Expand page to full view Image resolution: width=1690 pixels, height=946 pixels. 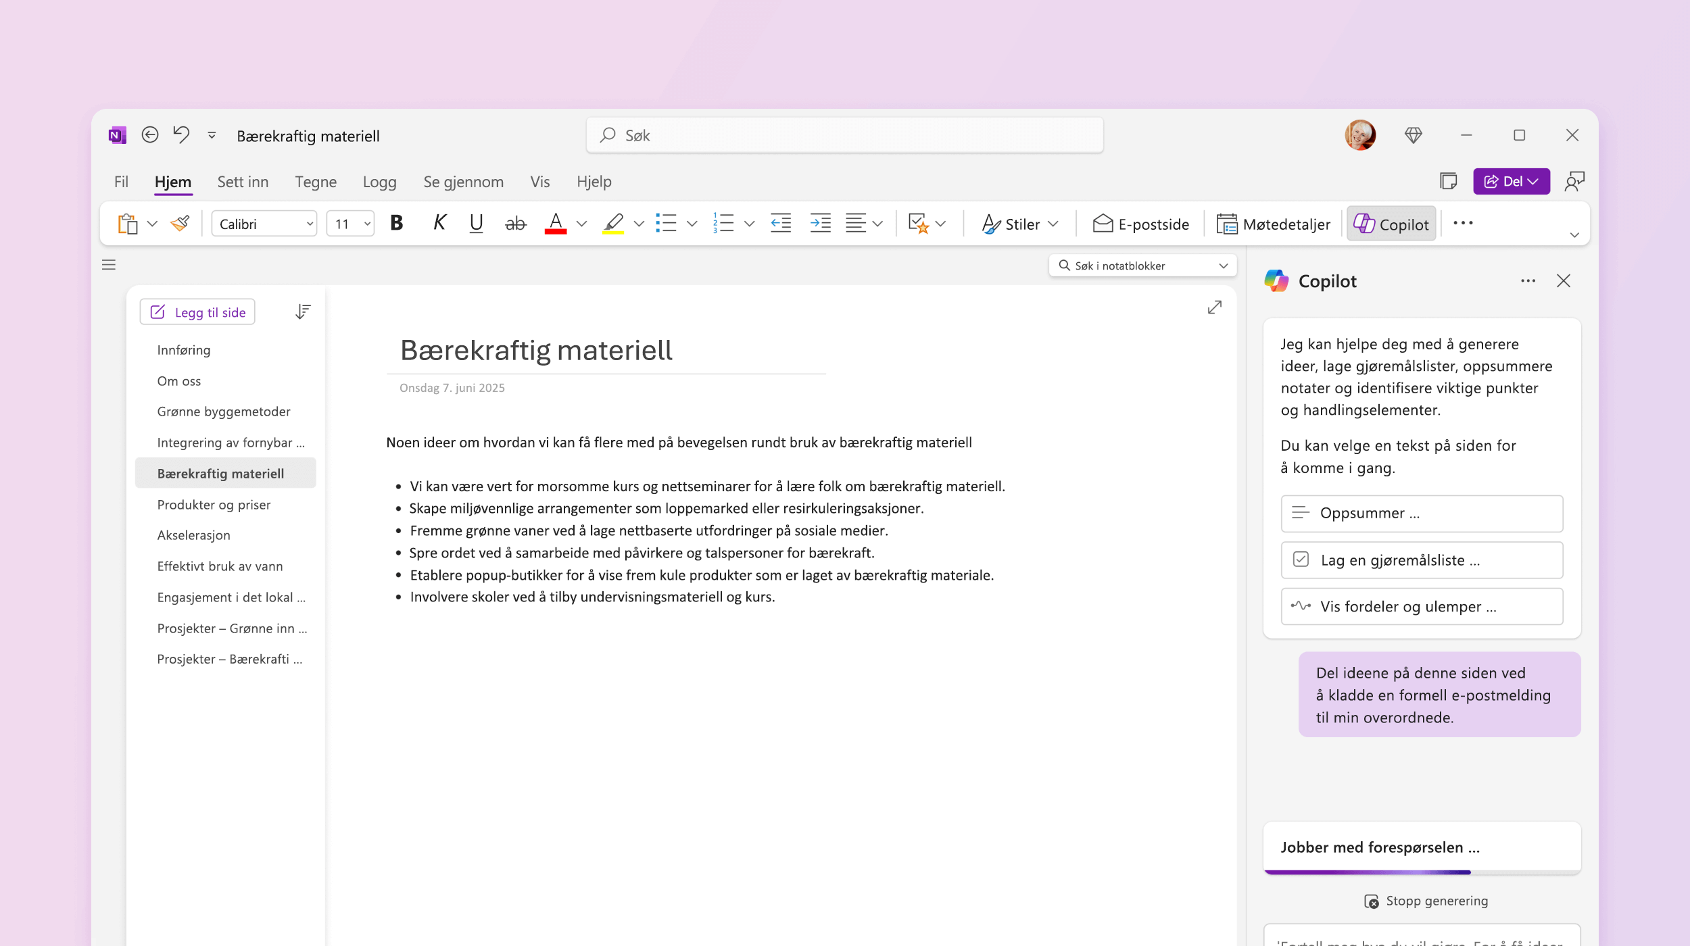(1215, 307)
